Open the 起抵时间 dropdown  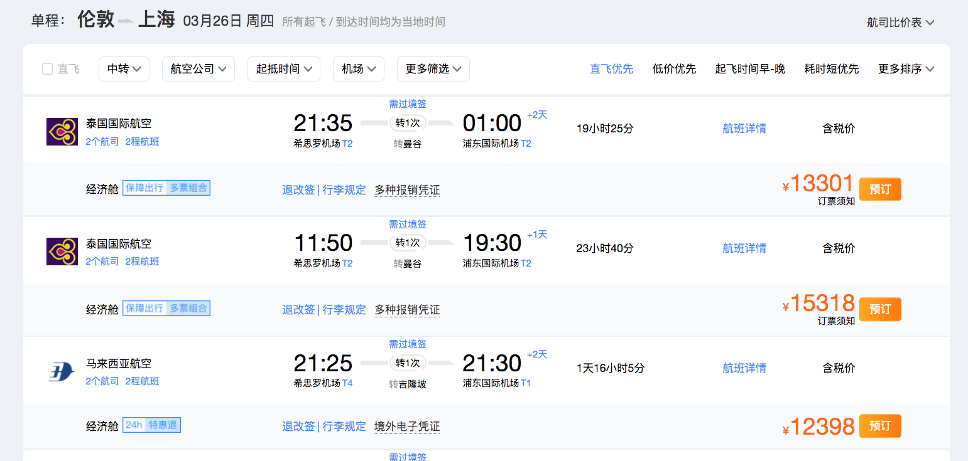point(284,69)
